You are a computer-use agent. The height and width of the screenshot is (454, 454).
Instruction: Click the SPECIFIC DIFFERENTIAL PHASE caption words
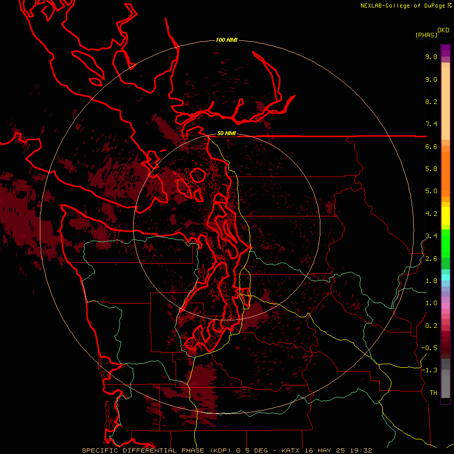pos(144,450)
